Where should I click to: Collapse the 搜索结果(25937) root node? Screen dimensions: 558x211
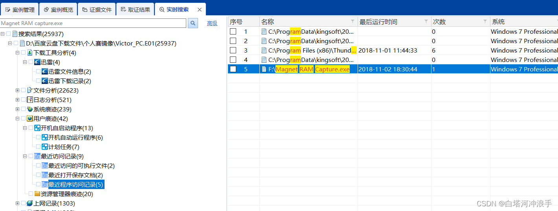pos(2,34)
